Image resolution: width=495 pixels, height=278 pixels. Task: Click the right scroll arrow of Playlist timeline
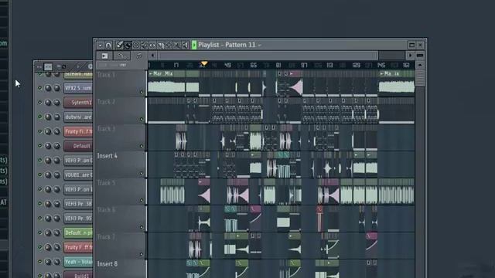coord(410,56)
